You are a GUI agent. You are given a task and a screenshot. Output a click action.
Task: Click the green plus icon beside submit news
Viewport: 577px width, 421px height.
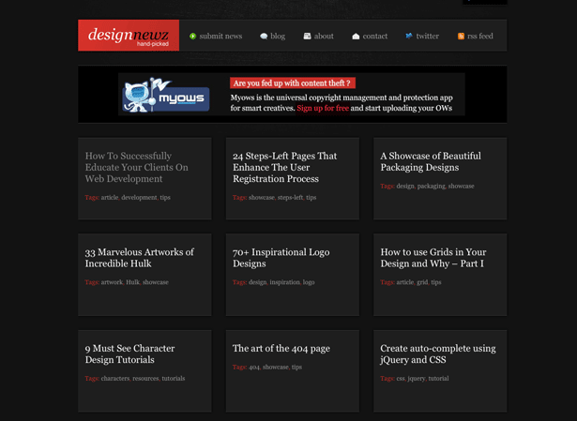click(193, 37)
